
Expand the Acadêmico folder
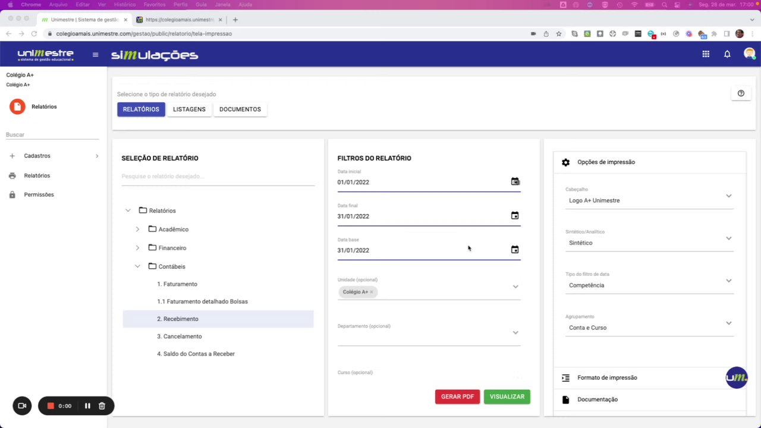137,229
